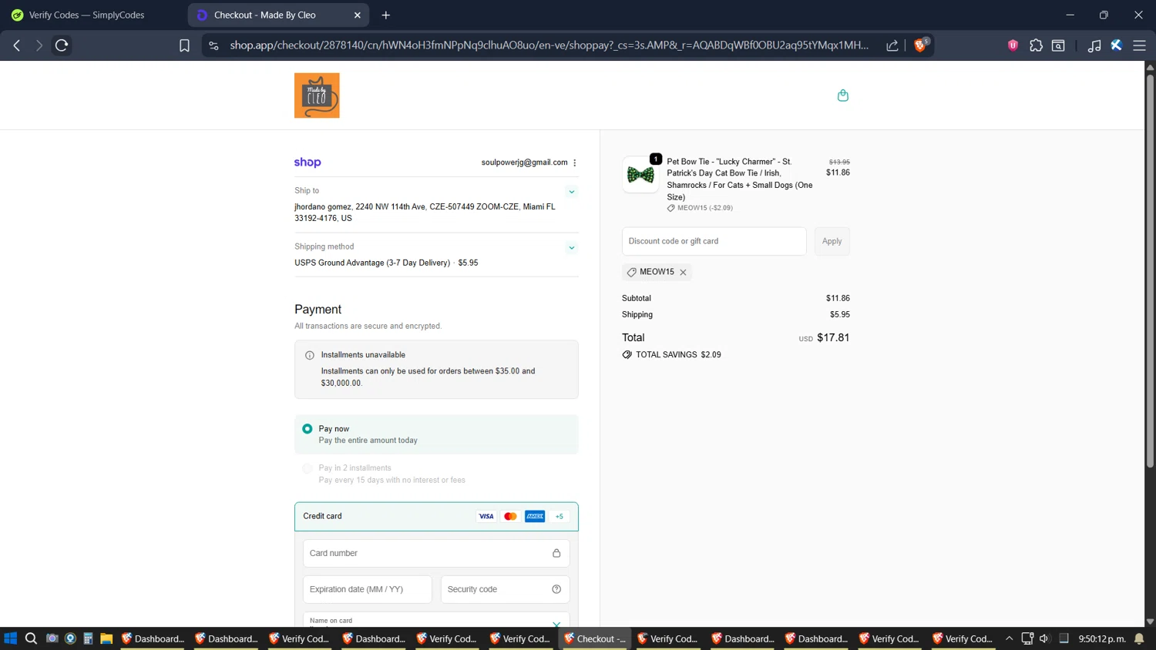Open the Calculator taskbar icon
Image resolution: width=1156 pixels, height=650 pixels.
(88, 638)
